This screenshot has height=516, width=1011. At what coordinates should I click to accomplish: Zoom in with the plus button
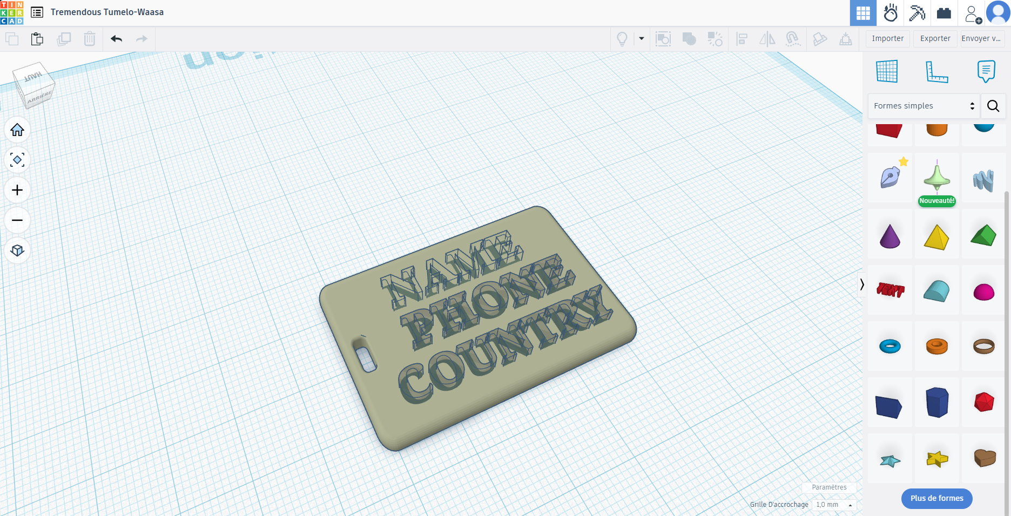(x=17, y=191)
